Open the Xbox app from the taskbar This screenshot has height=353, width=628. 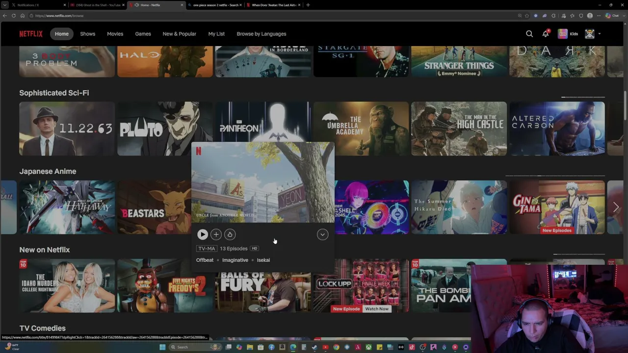[368, 347]
